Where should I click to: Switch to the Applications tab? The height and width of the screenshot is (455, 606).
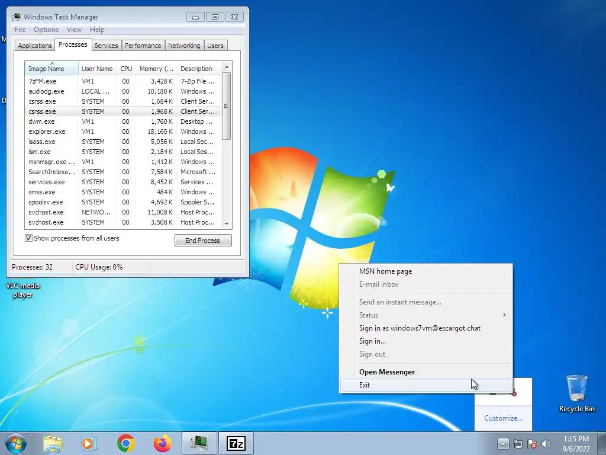[35, 46]
